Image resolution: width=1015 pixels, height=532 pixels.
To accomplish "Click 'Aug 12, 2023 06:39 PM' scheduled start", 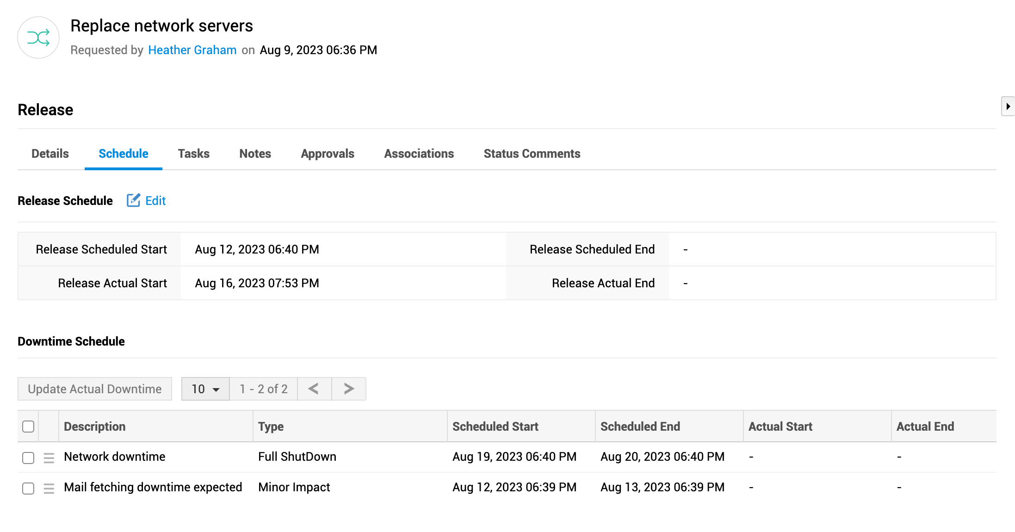I will coord(514,487).
